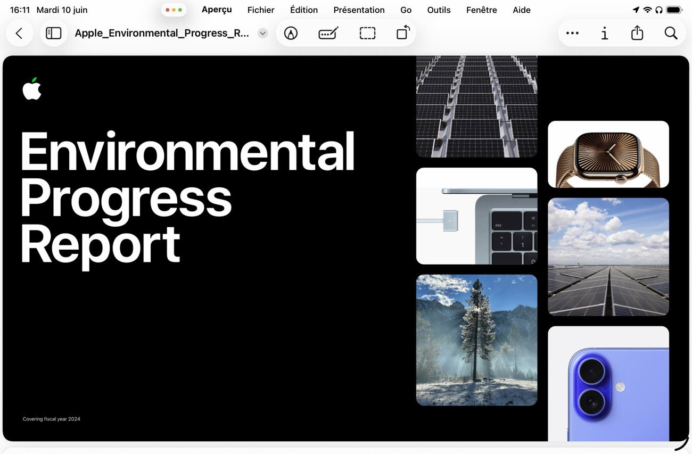The width and height of the screenshot is (692, 454).
Task: Open the Présentation menu
Action: pyautogui.click(x=359, y=10)
